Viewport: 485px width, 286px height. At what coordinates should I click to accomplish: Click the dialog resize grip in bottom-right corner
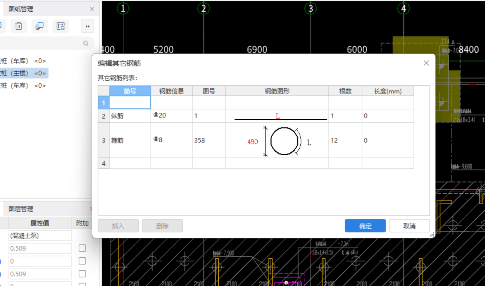pos(432,235)
